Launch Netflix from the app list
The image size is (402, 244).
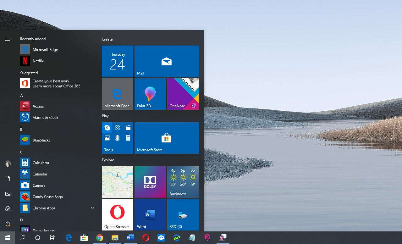point(57,61)
